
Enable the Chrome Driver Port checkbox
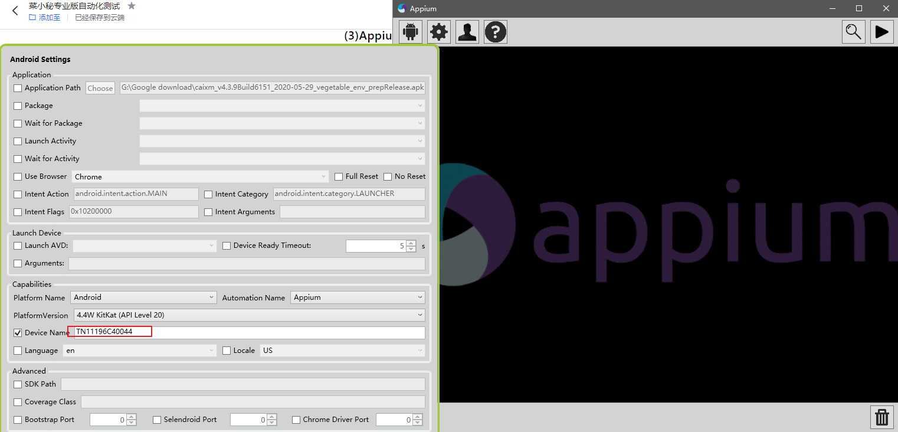coord(296,420)
